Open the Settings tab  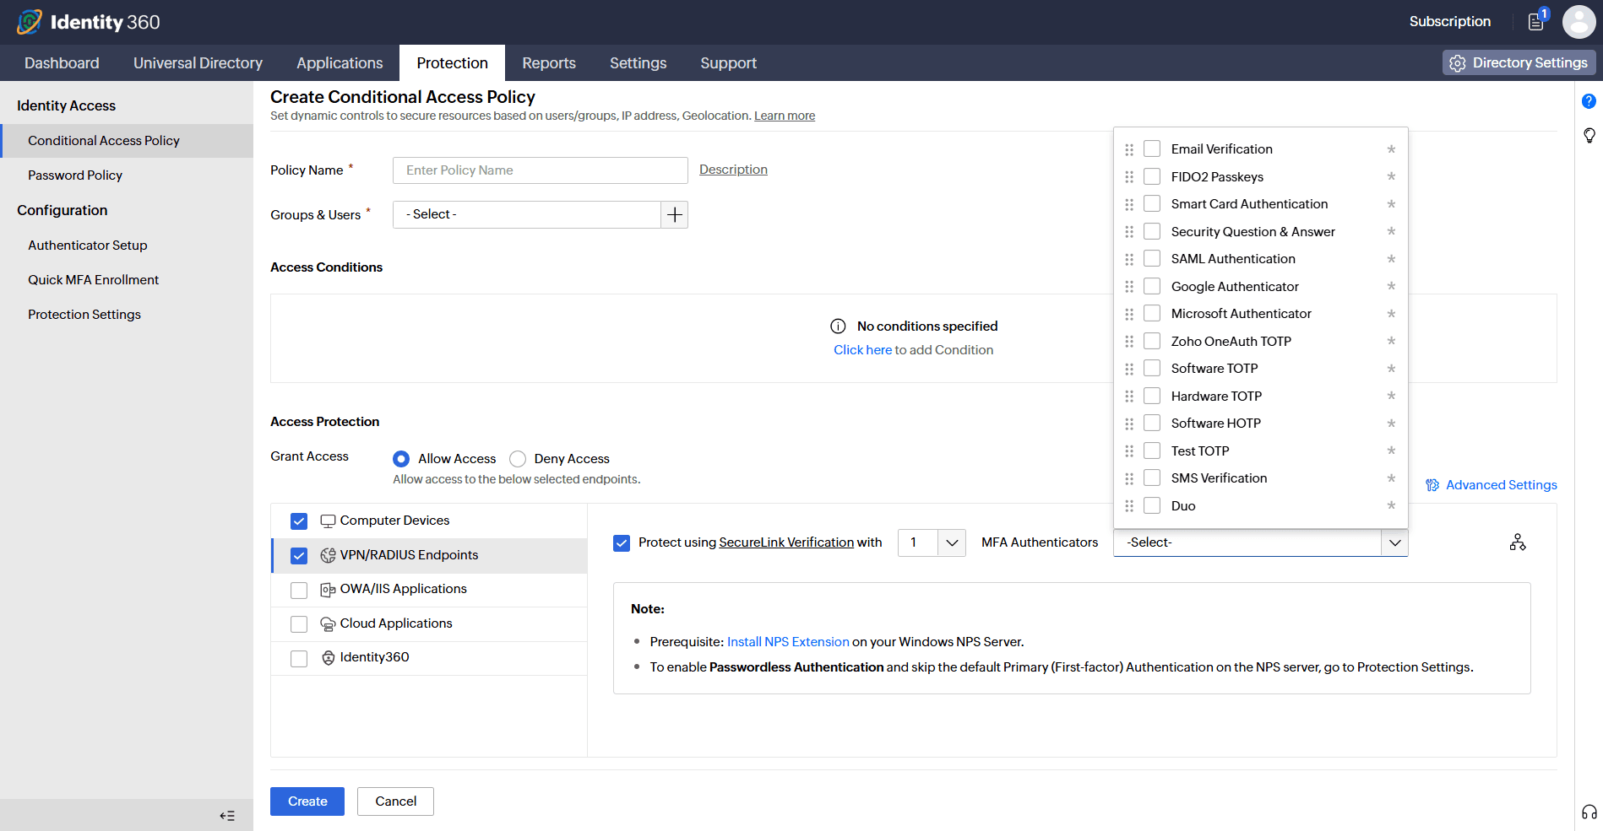pos(638,63)
